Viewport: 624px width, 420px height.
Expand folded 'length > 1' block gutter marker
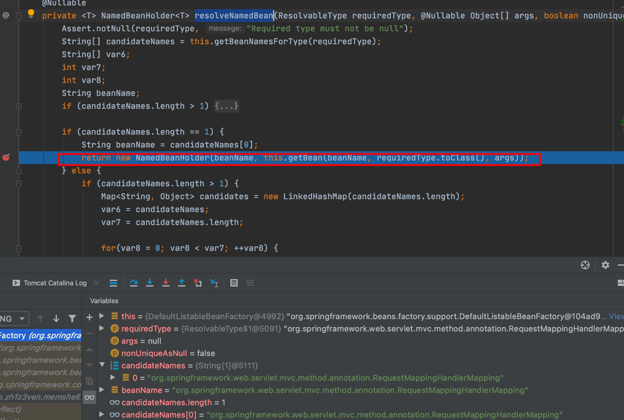click(x=19, y=106)
